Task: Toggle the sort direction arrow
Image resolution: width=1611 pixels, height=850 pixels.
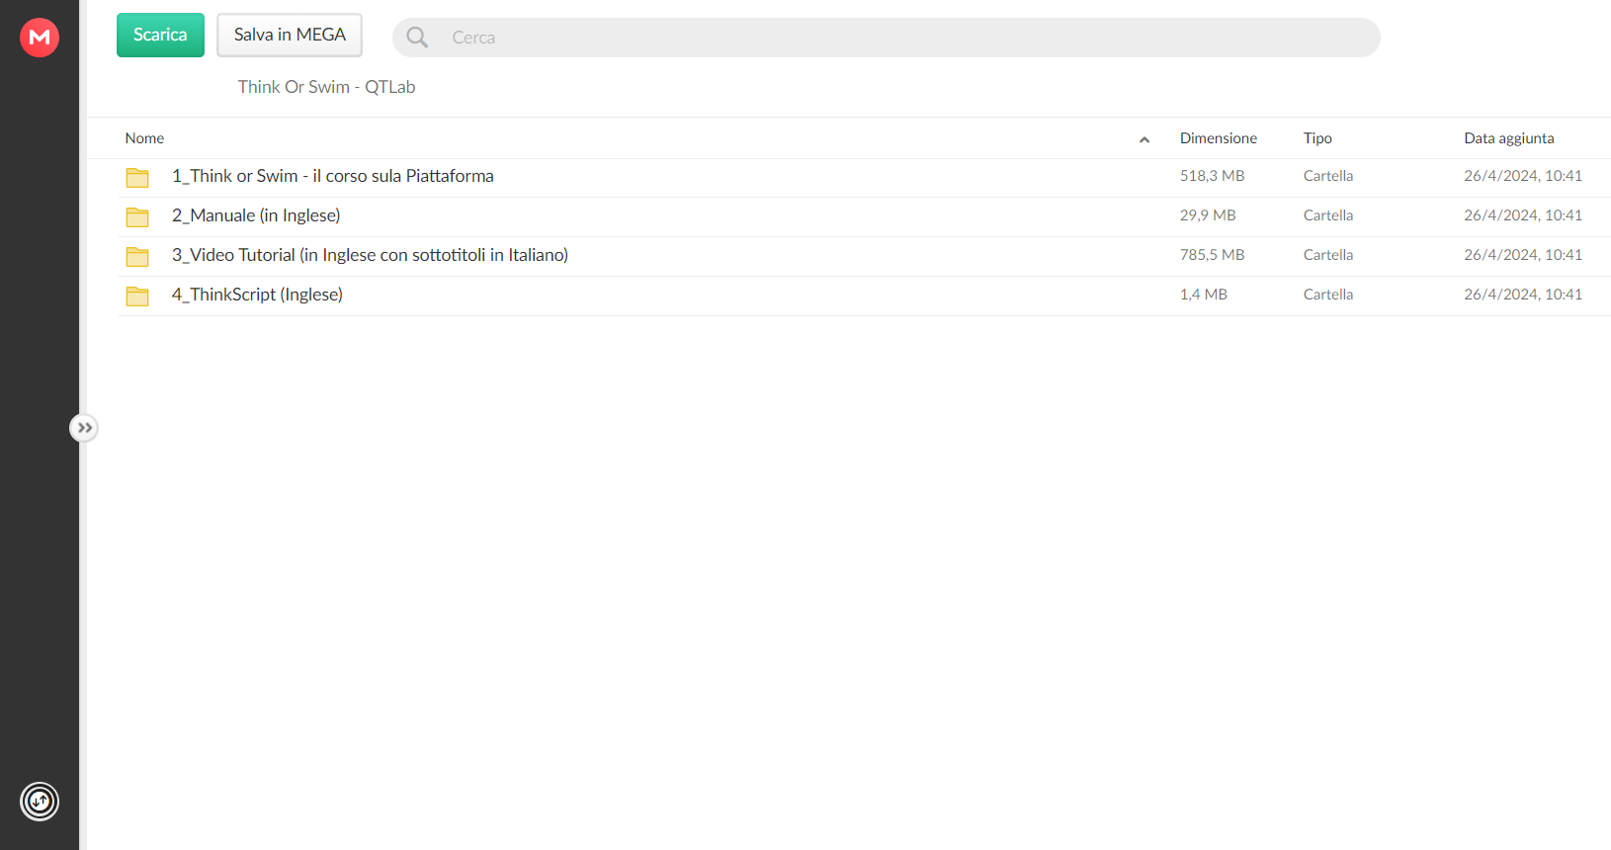Action: point(1145,139)
